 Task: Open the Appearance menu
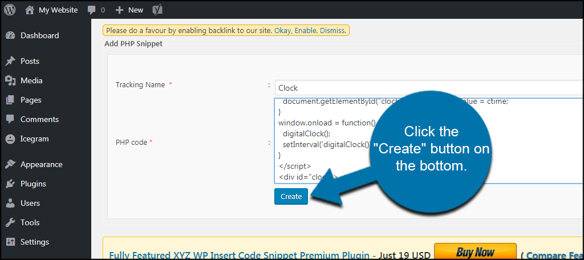point(41,164)
